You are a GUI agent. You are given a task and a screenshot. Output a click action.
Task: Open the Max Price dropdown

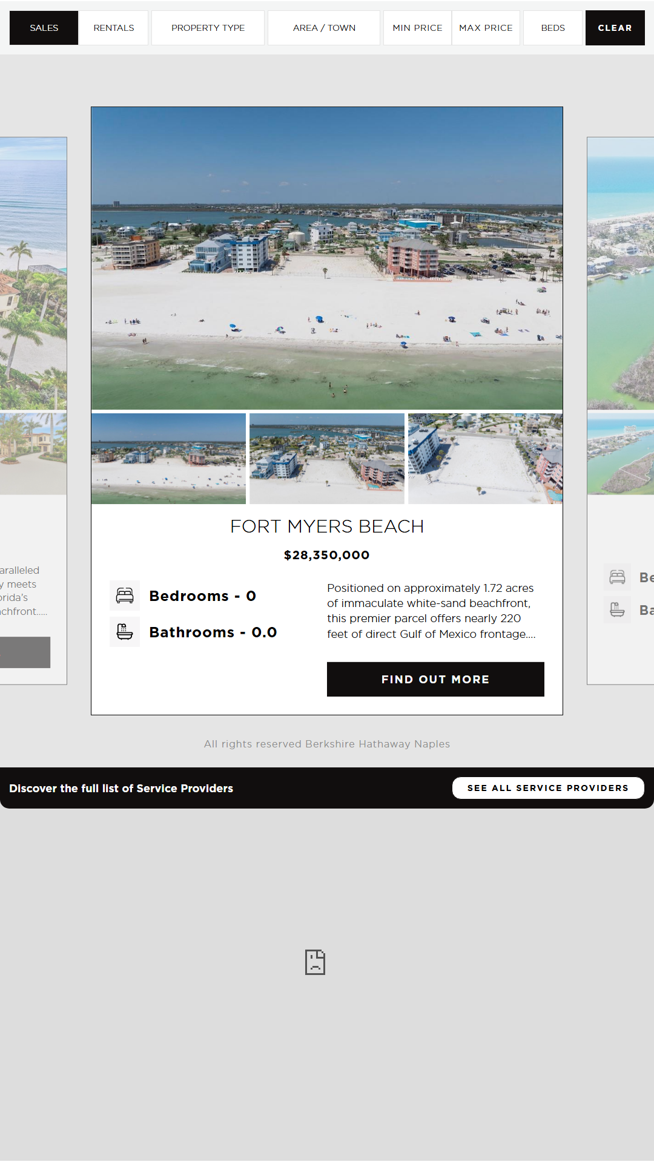click(x=486, y=28)
